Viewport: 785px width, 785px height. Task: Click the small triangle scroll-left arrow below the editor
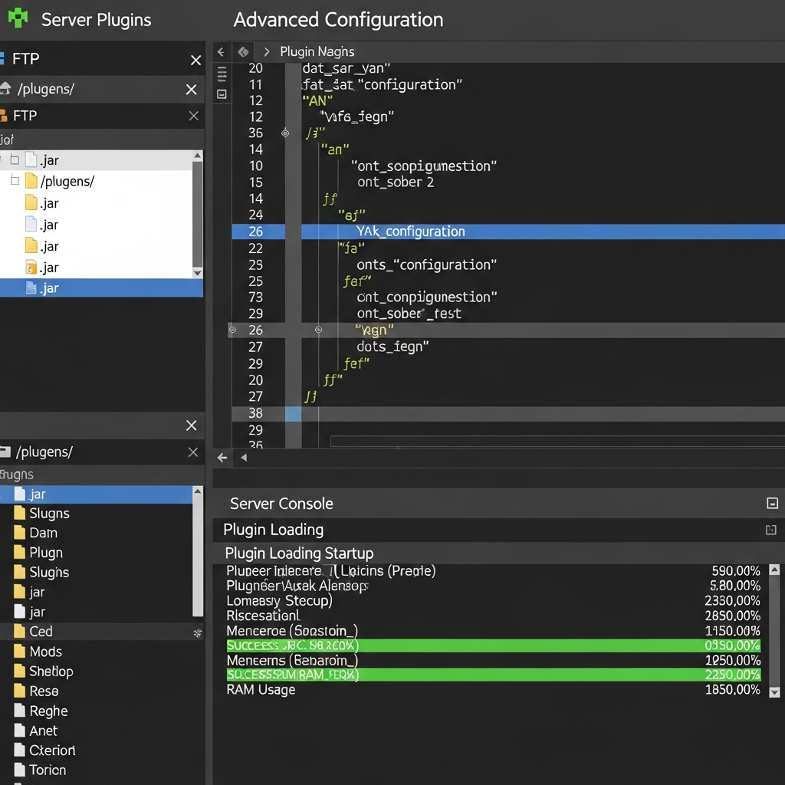244,458
